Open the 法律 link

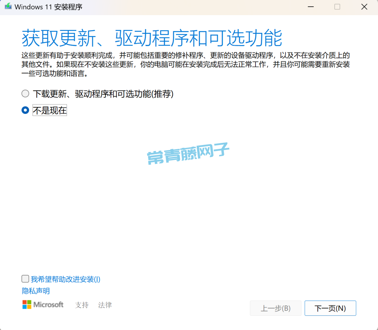tap(105, 305)
